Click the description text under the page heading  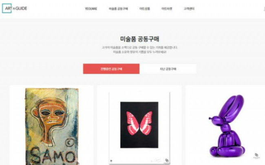(x=139, y=50)
